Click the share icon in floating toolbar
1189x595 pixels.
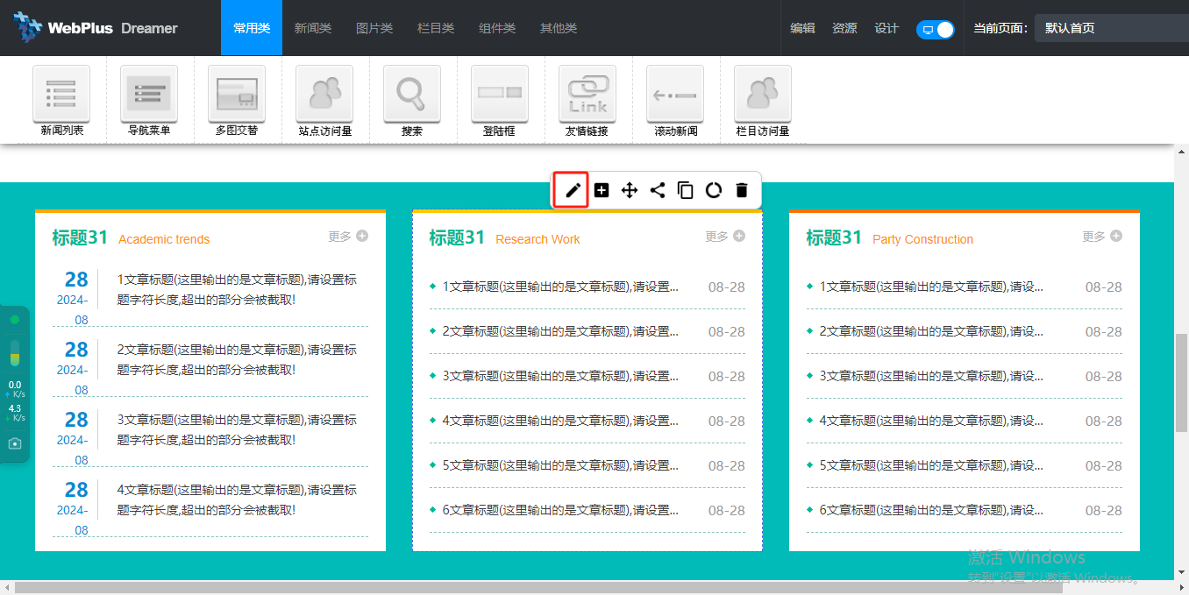[658, 190]
